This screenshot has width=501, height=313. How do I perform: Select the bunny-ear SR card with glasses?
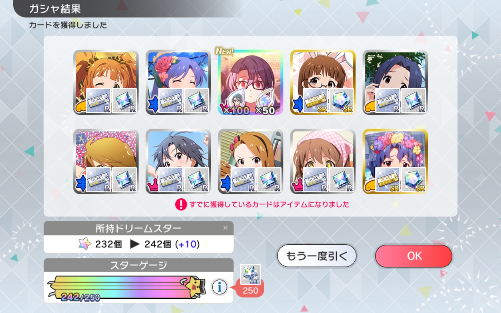323,83
